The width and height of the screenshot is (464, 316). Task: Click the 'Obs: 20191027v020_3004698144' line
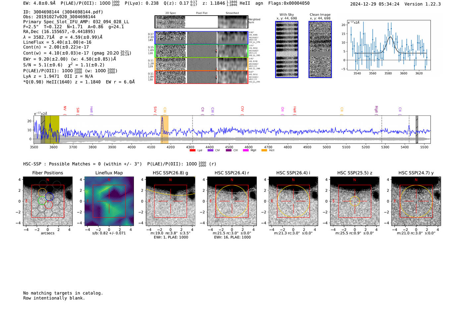[59, 17]
